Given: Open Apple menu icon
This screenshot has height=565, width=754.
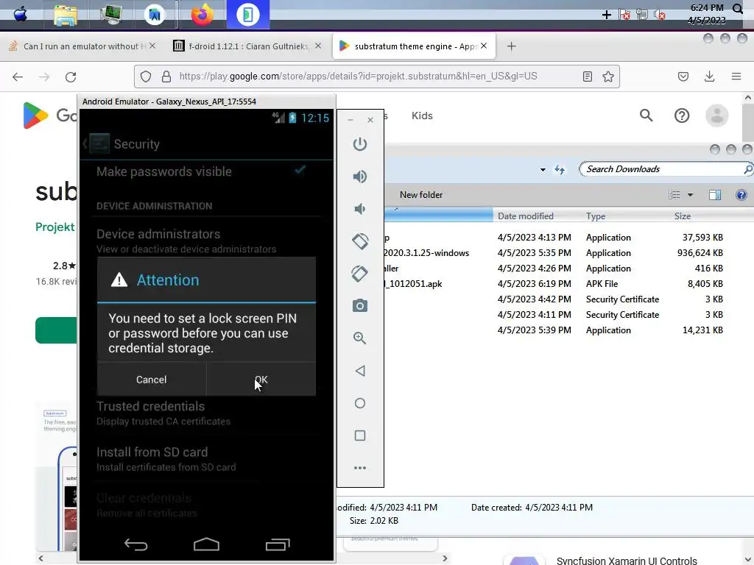Looking at the screenshot, I should pyautogui.click(x=20, y=15).
